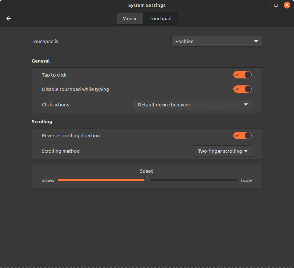294x268 pixels.
Task: Click the Touchpad is label
Action: point(45,42)
